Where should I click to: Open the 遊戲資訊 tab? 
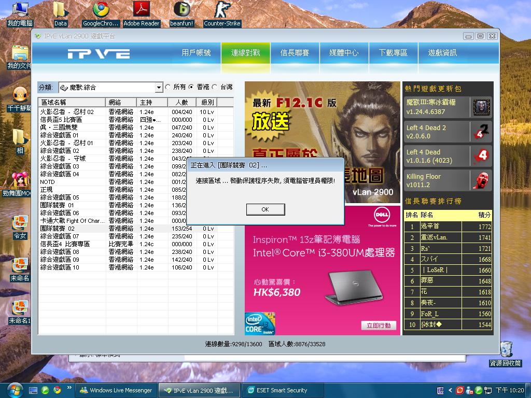(442, 53)
